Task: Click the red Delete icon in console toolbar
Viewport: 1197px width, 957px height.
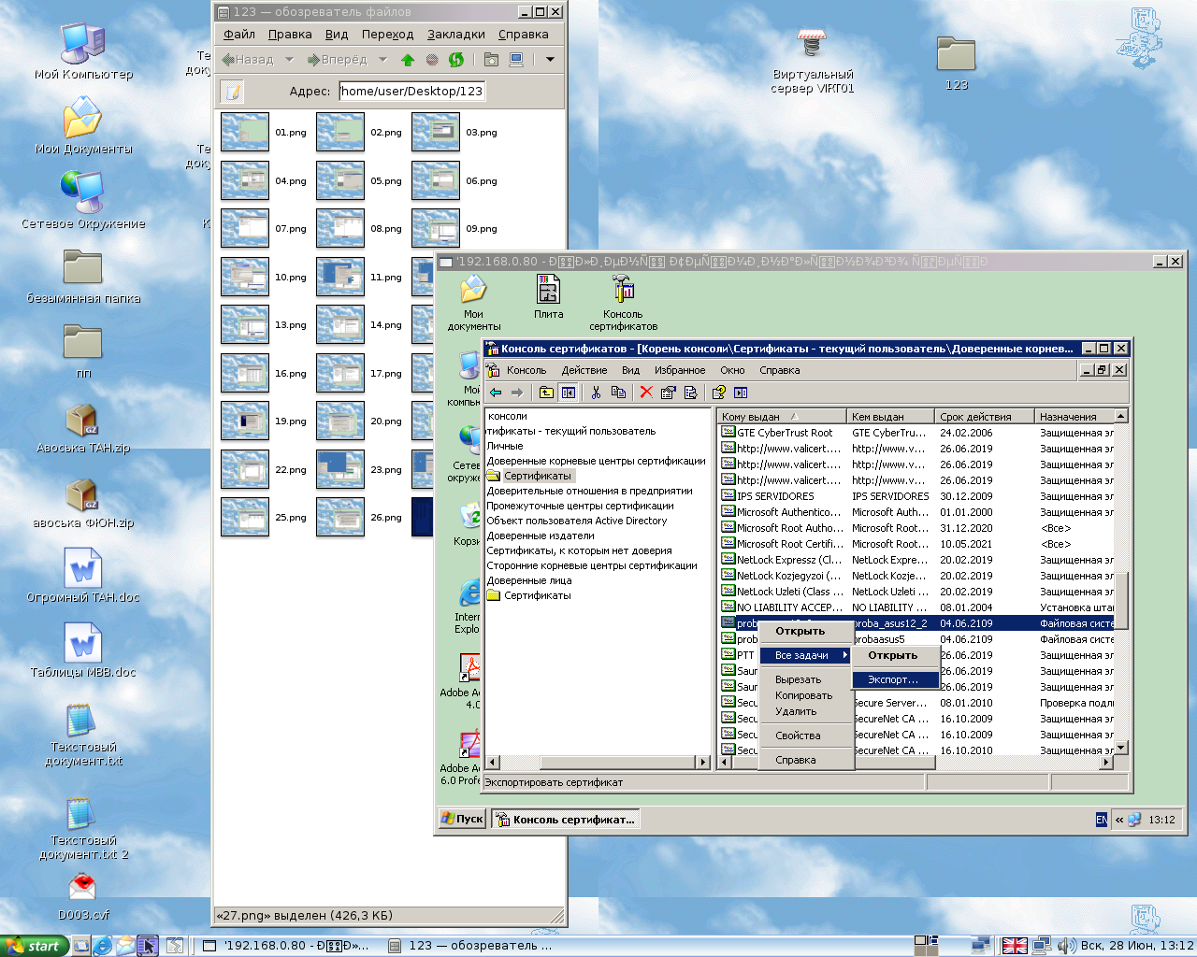Action: coord(645,393)
